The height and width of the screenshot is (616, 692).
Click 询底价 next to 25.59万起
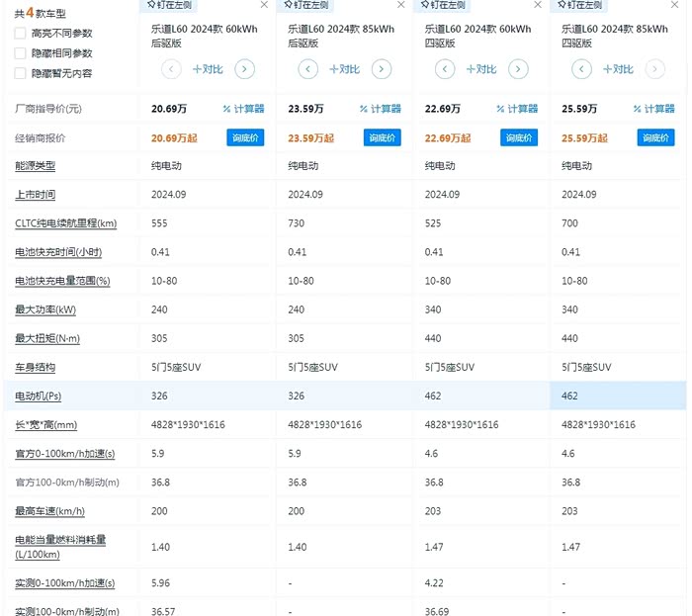click(x=655, y=137)
